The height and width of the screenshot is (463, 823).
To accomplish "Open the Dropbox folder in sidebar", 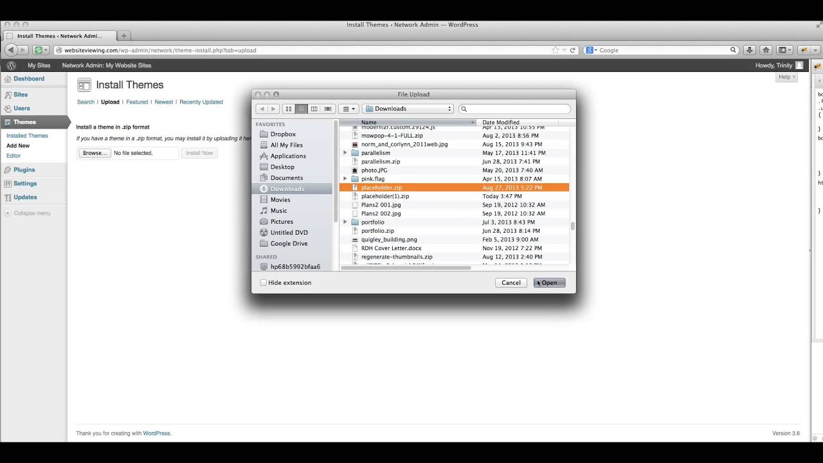I will (x=283, y=134).
